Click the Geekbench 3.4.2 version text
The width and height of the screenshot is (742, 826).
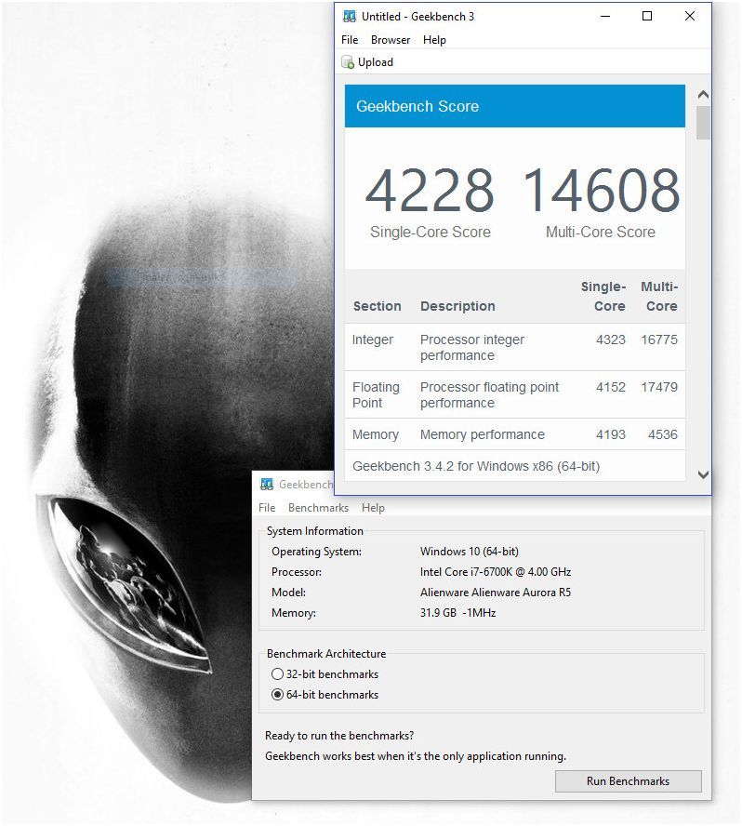476,466
